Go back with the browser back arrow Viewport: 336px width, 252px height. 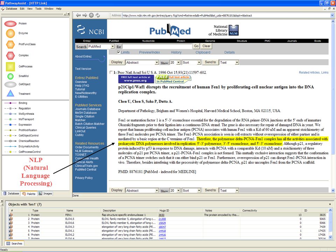pyautogui.click(x=78, y=15)
